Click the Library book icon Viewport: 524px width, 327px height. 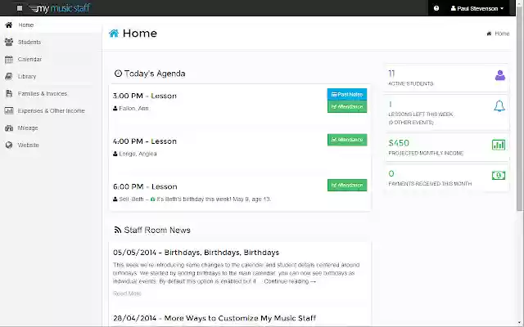click(x=9, y=76)
